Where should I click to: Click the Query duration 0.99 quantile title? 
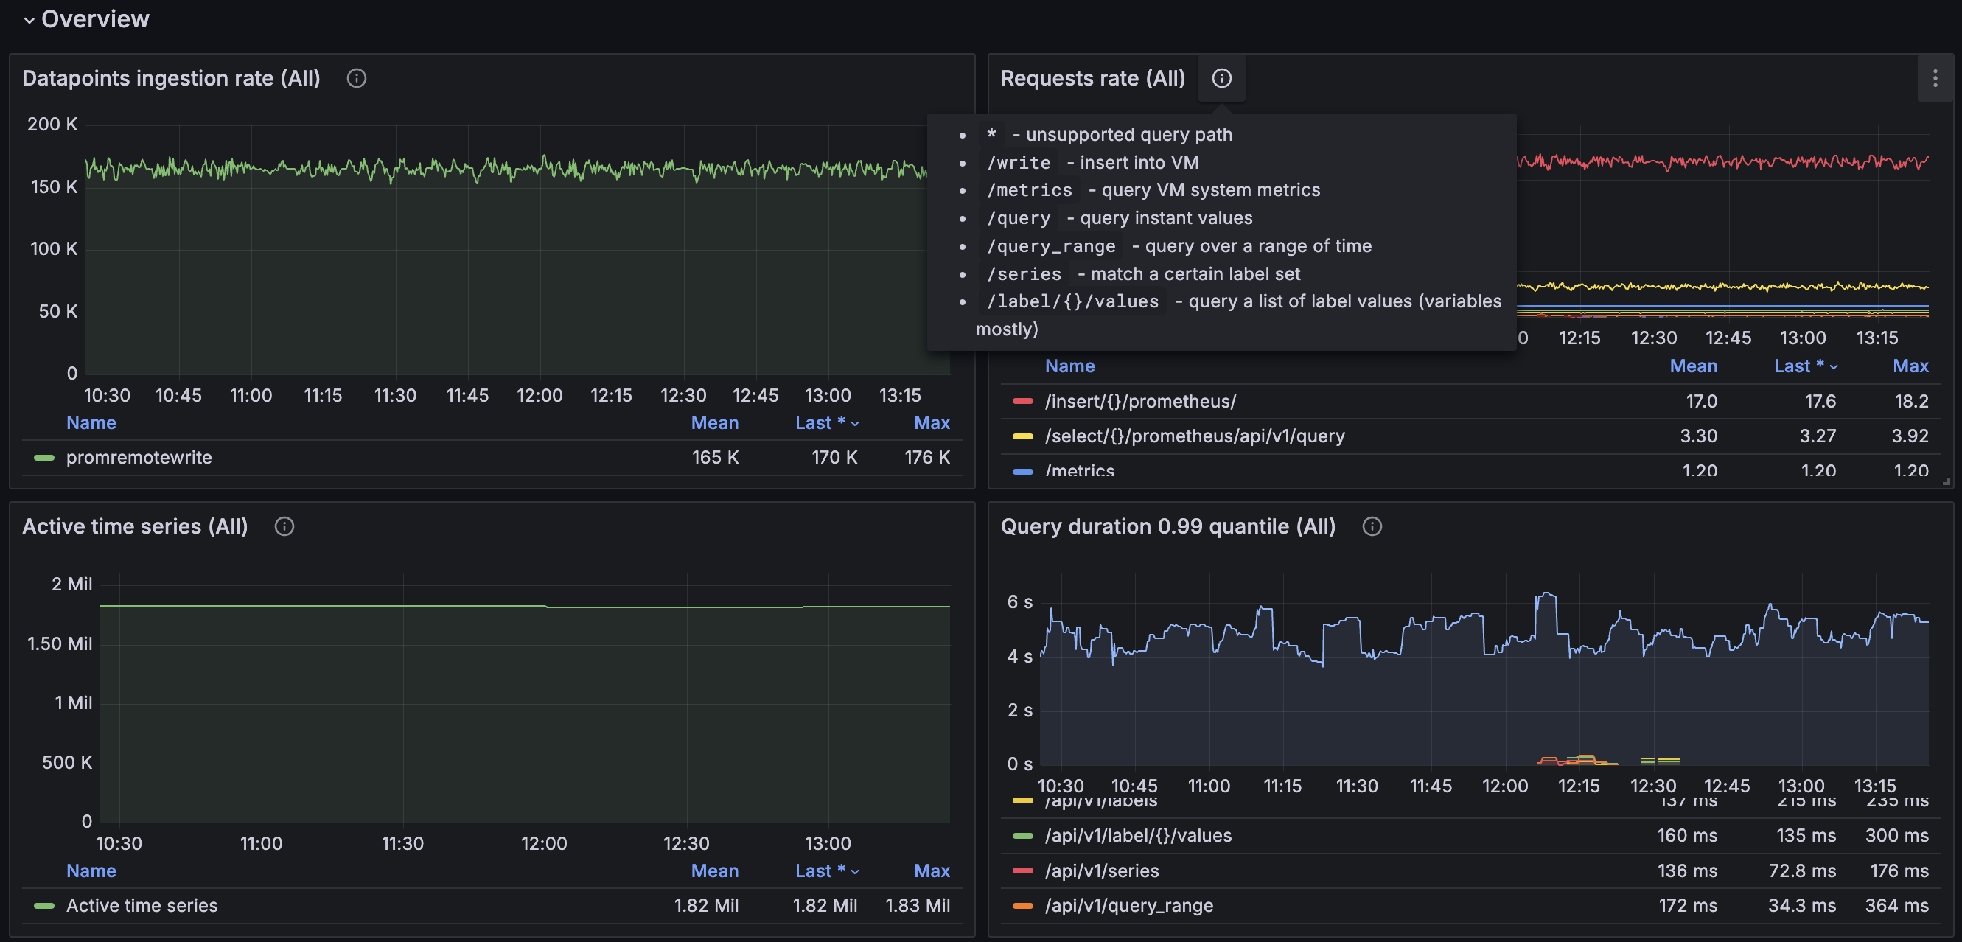click(x=1167, y=527)
